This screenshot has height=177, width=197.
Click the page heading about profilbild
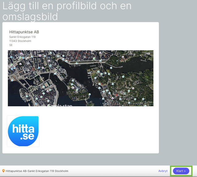(x=67, y=11)
